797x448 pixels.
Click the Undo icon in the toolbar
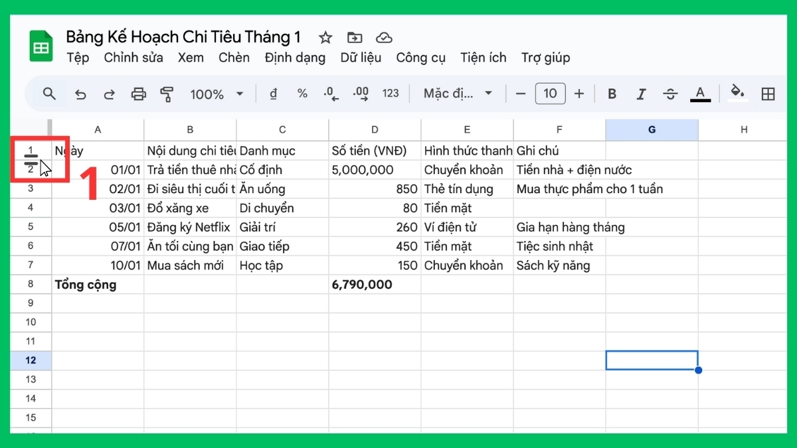click(x=80, y=94)
